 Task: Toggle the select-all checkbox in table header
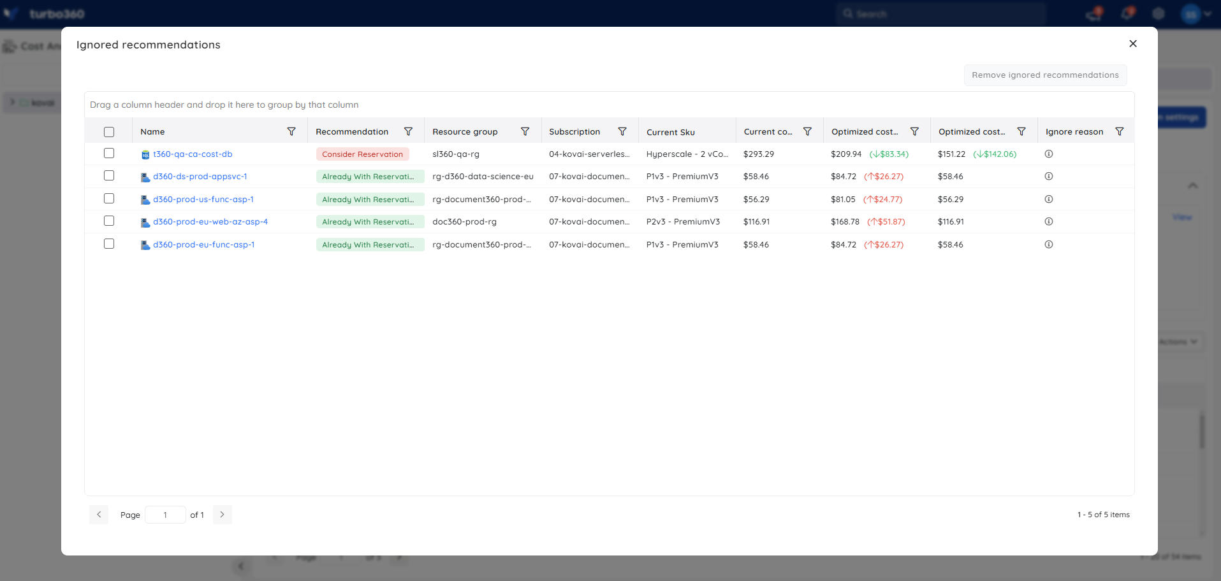[x=109, y=132]
